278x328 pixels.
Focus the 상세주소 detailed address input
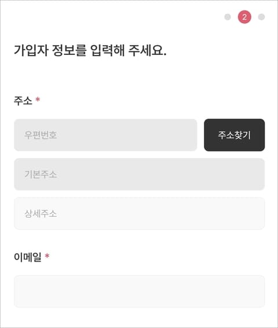point(140,213)
